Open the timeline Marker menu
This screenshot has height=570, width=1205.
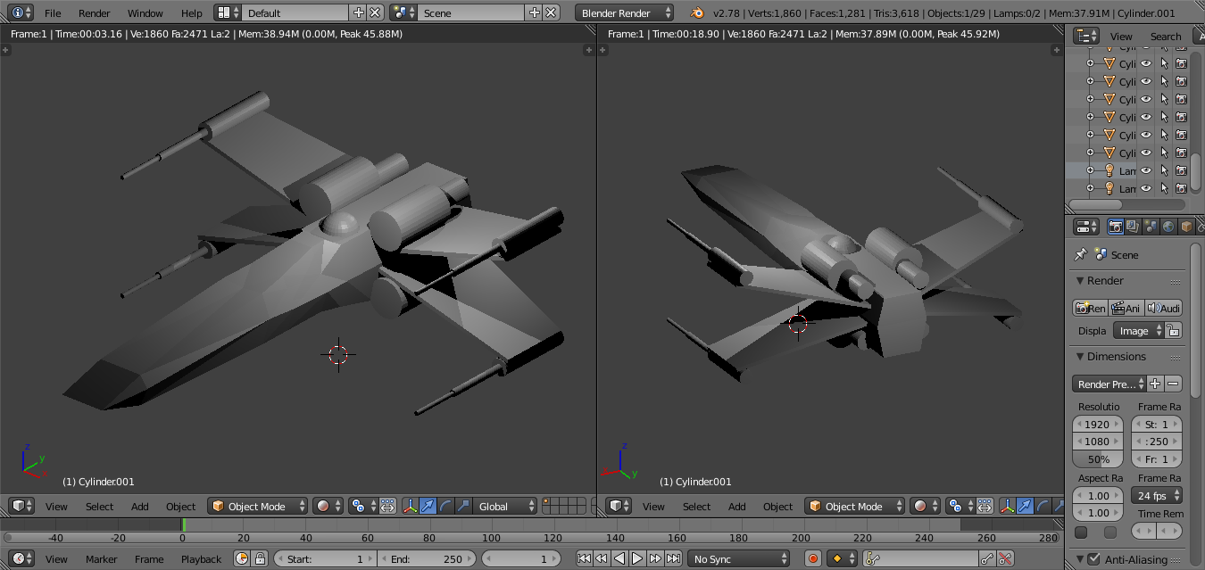tap(102, 559)
